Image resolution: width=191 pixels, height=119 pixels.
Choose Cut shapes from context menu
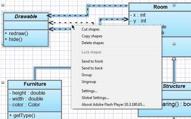coord(91,29)
